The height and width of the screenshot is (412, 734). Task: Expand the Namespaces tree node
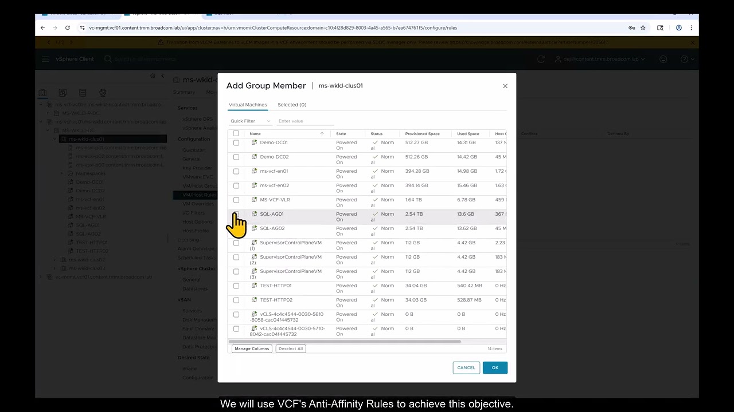[x=63, y=173]
